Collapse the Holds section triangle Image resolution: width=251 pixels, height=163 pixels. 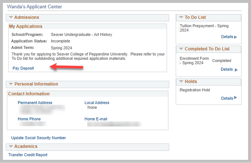pos(181,81)
